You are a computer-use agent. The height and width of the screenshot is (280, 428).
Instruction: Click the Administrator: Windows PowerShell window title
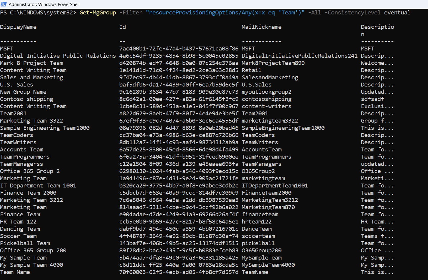44,4
